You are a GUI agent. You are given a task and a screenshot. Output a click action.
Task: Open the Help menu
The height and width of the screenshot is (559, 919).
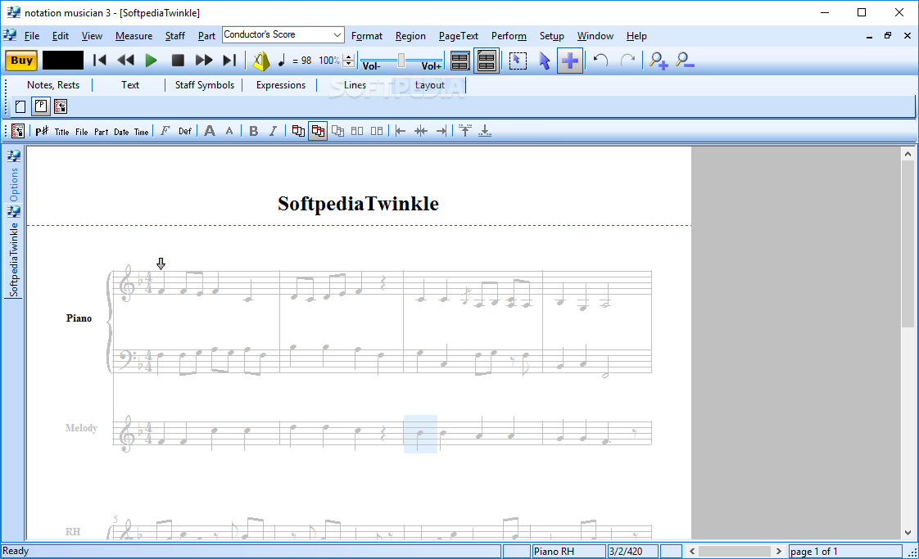pos(636,36)
